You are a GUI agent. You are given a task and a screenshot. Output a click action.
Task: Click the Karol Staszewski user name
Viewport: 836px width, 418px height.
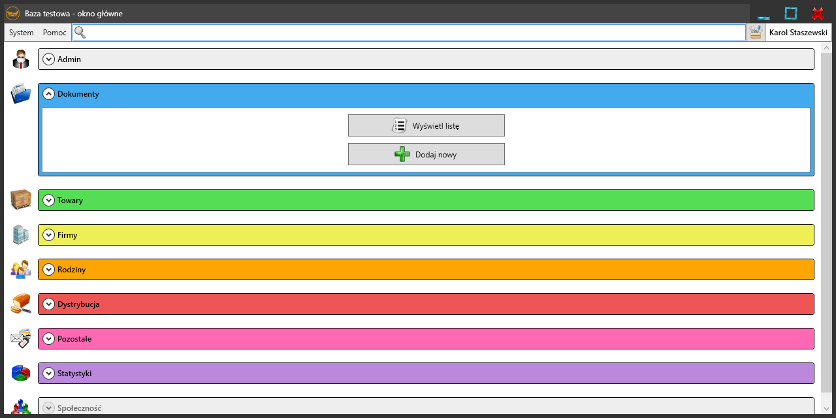coord(799,33)
